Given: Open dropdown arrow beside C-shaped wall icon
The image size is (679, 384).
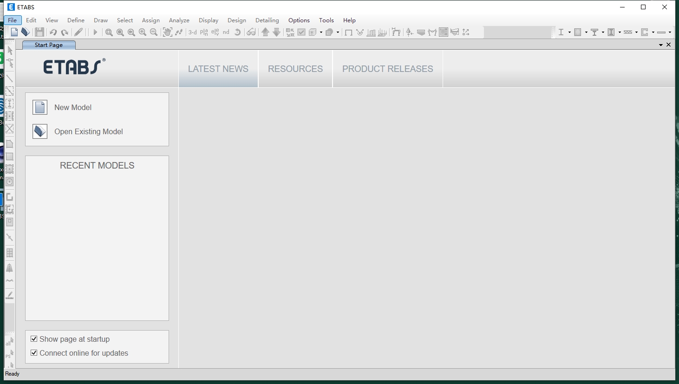Looking at the screenshot, I should click(x=653, y=33).
